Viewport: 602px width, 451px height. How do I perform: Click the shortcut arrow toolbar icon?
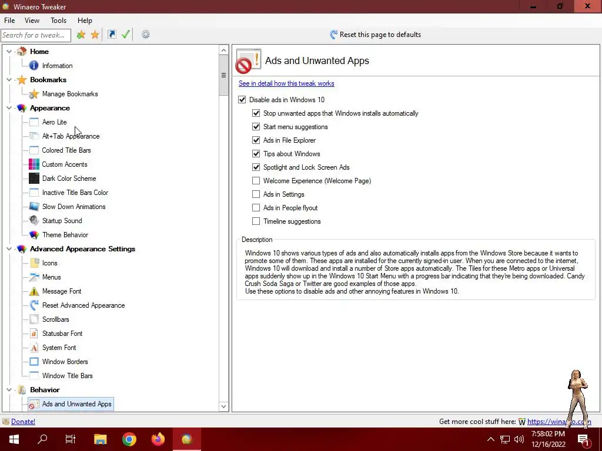112,35
